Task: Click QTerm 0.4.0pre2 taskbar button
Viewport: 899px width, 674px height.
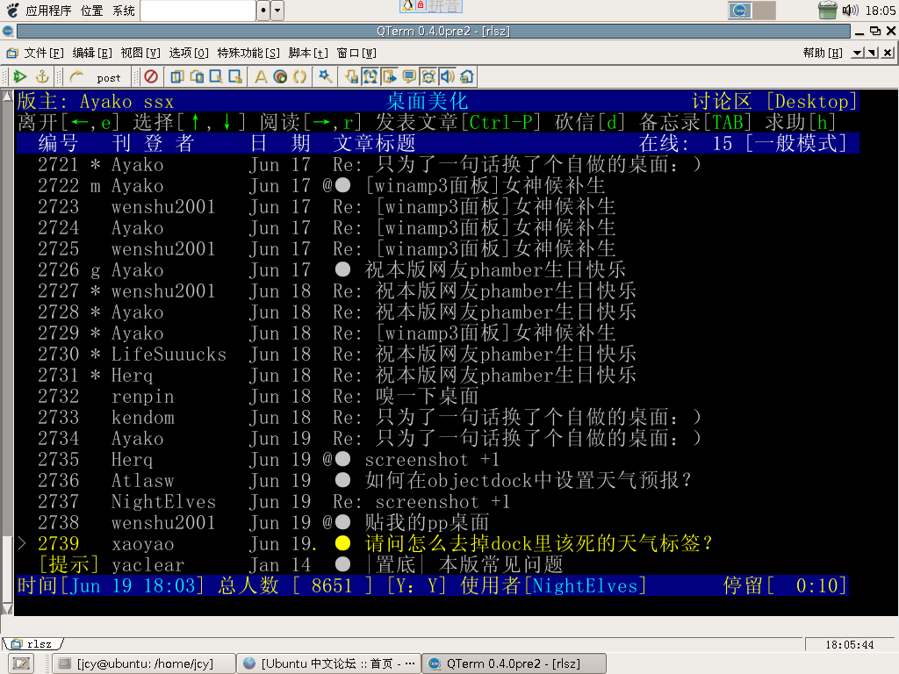Action: coord(514,663)
